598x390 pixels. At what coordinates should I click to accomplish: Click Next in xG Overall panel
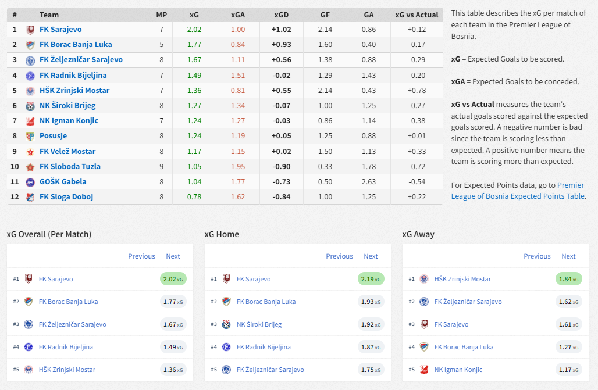coord(173,256)
